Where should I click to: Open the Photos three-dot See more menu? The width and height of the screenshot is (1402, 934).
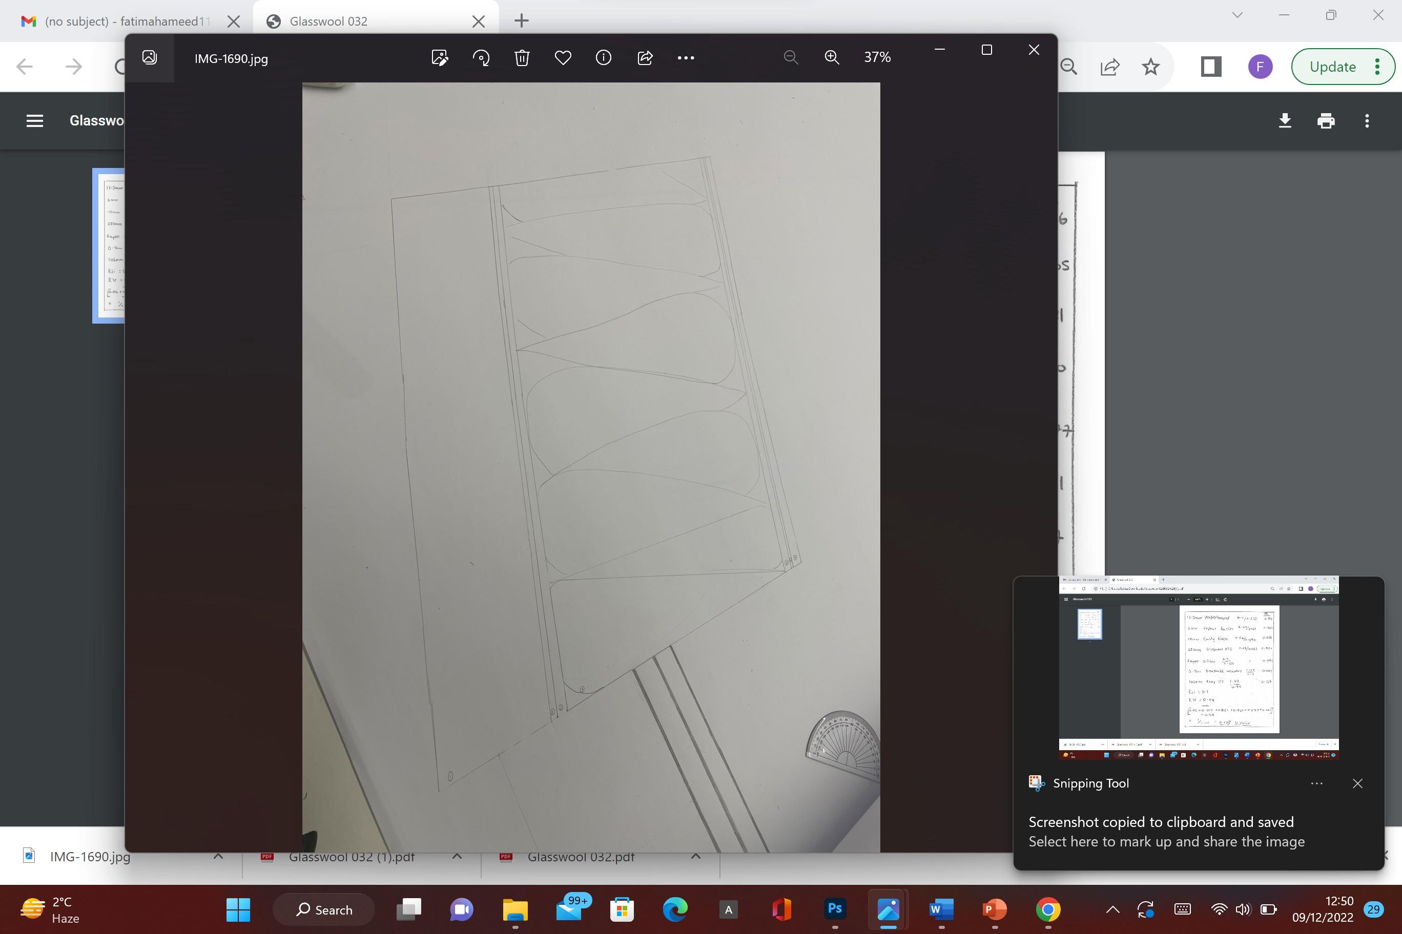(x=686, y=58)
